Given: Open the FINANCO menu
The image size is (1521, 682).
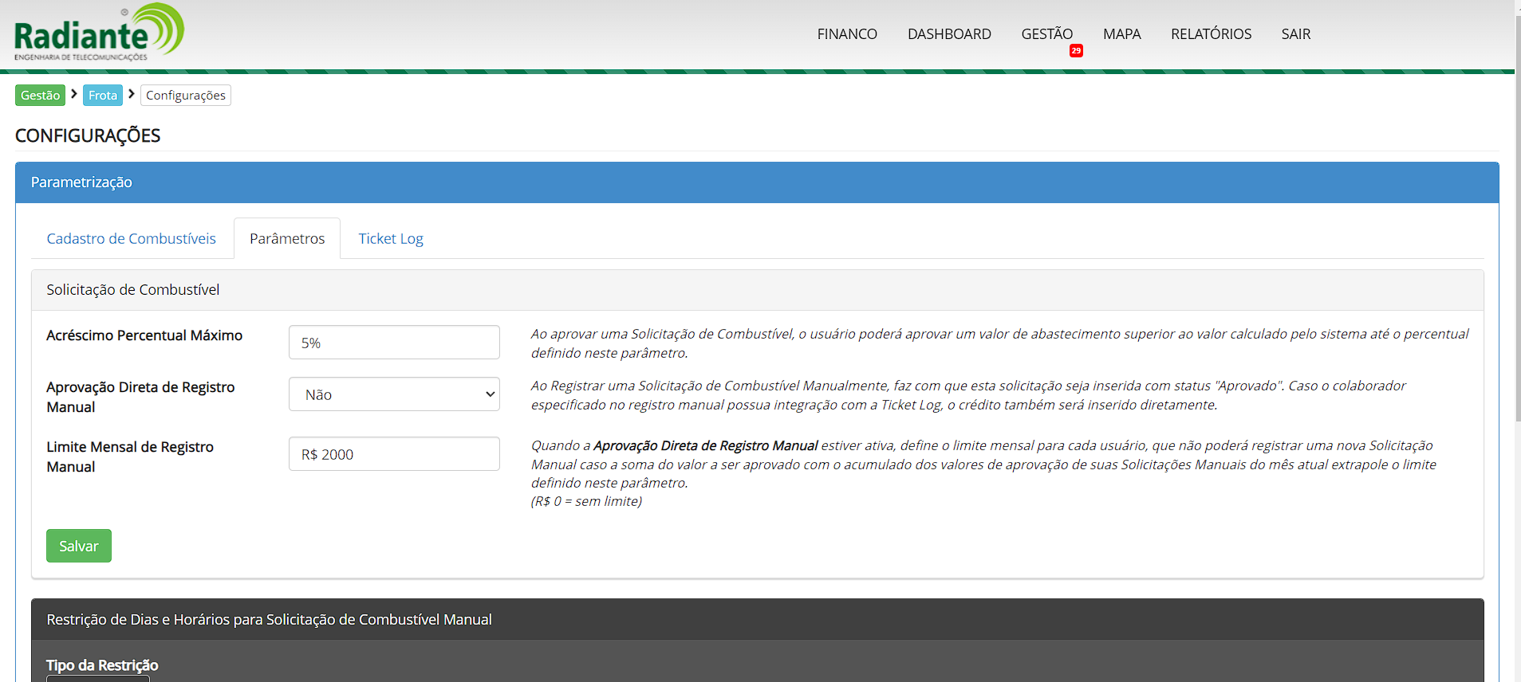Looking at the screenshot, I should coord(846,34).
